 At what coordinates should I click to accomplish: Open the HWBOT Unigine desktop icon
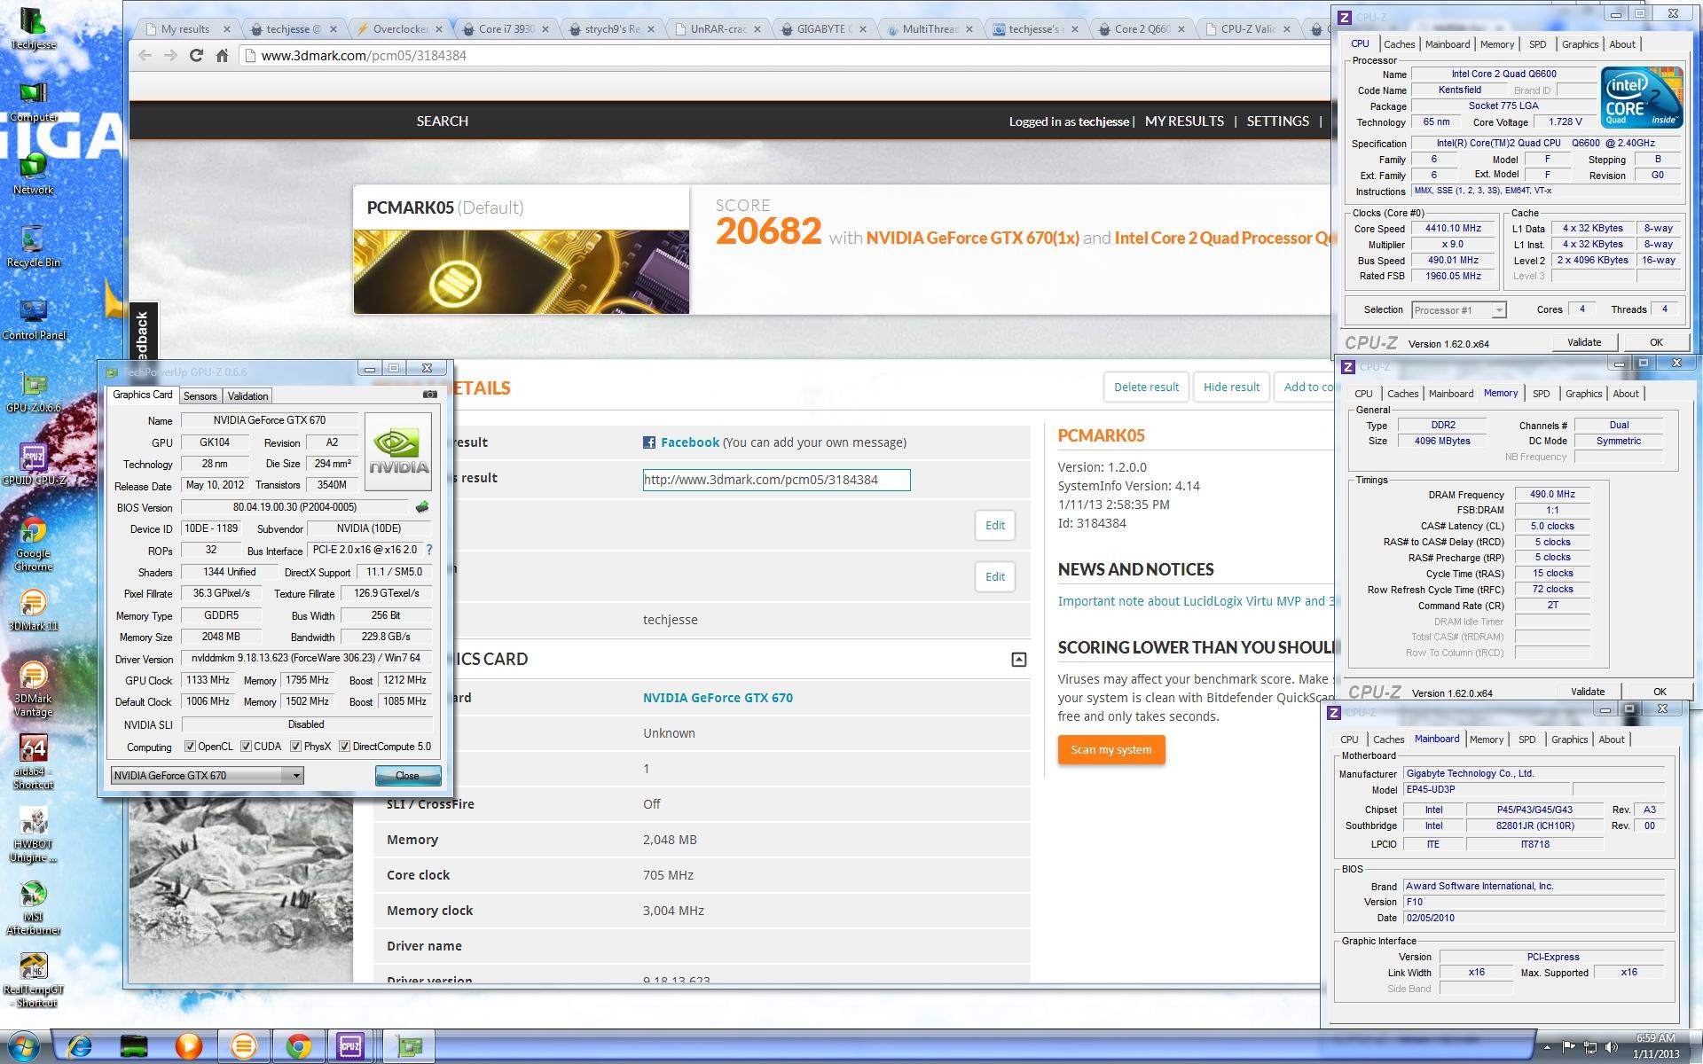tap(34, 834)
